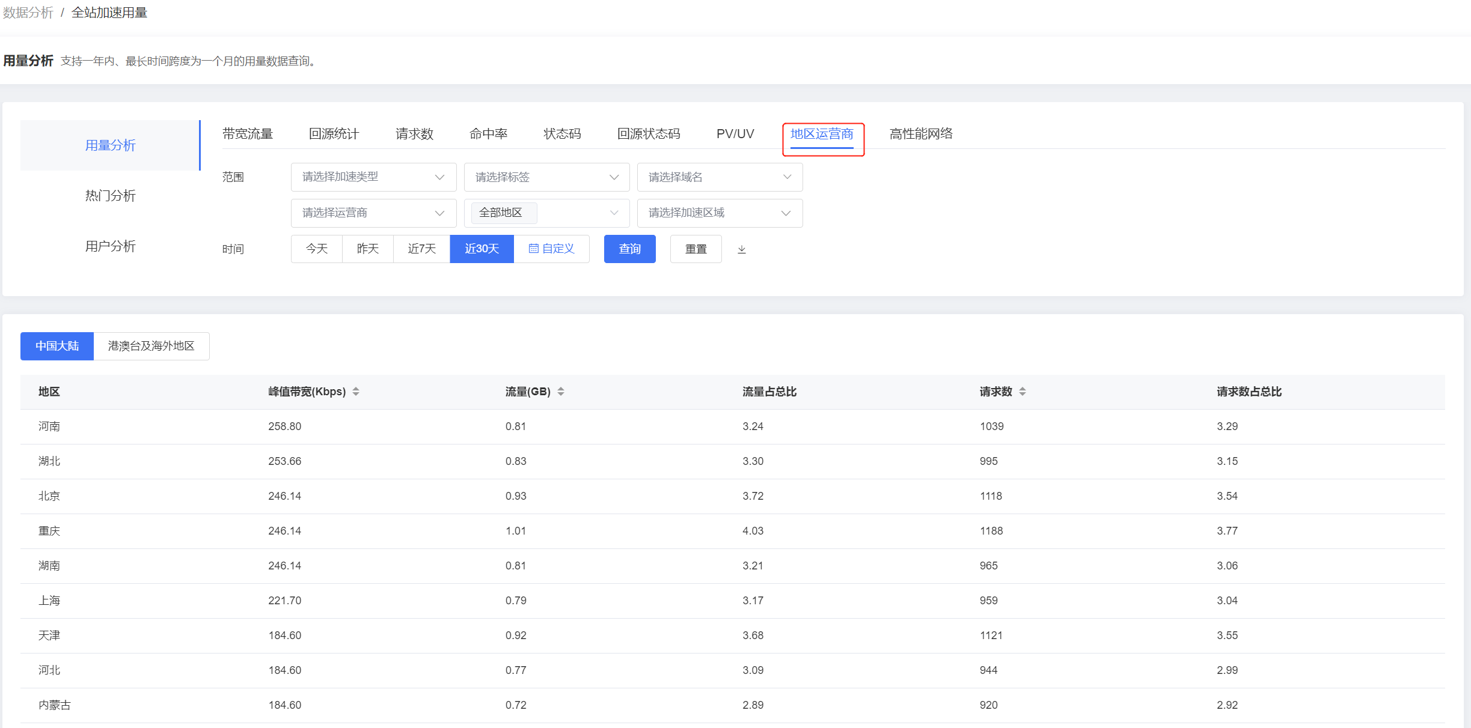
Task: Click request count value 1188
Action: pyautogui.click(x=992, y=531)
